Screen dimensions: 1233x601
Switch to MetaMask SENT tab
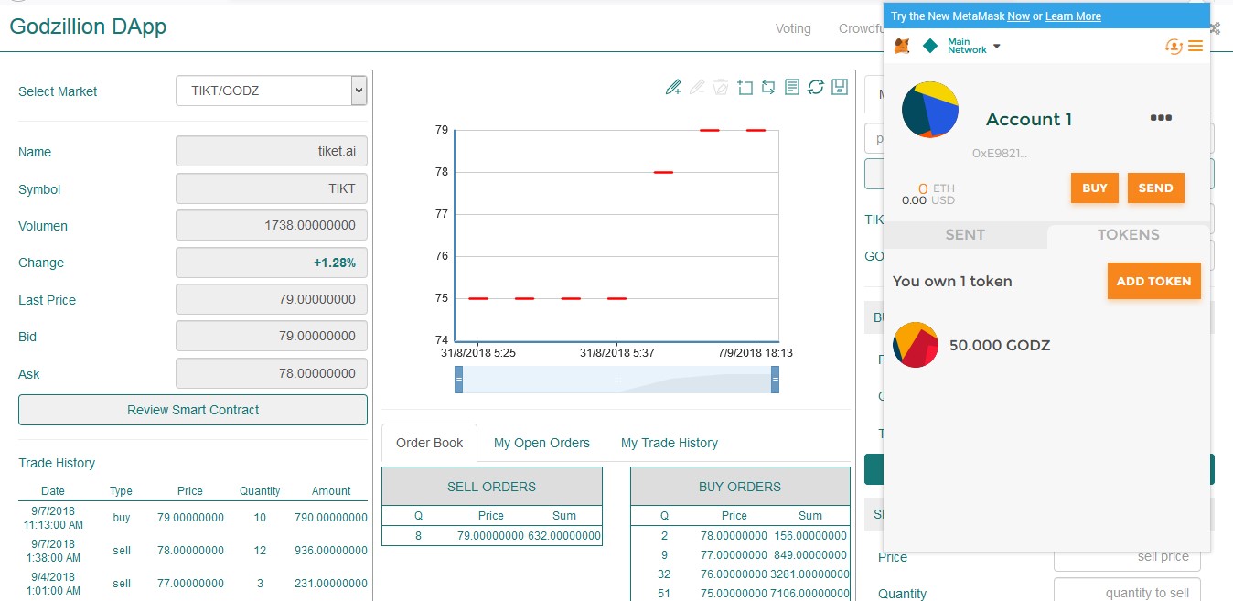pyautogui.click(x=965, y=235)
